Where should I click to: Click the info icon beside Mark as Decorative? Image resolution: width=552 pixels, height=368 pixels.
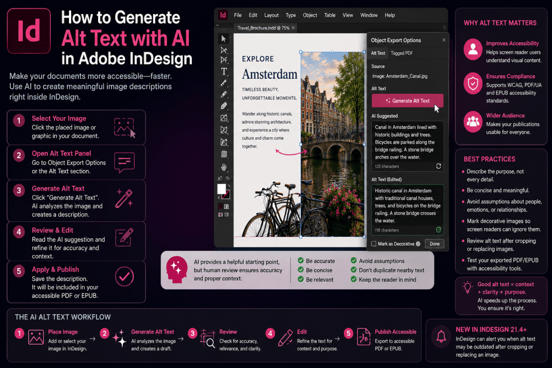click(x=418, y=243)
